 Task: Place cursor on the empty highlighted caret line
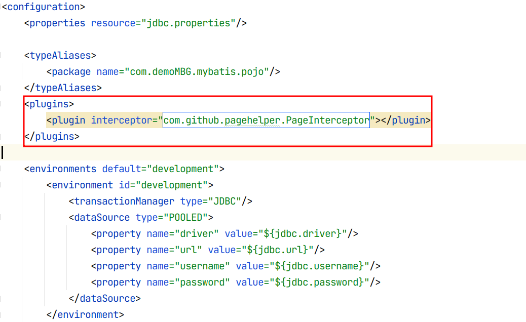point(263,152)
